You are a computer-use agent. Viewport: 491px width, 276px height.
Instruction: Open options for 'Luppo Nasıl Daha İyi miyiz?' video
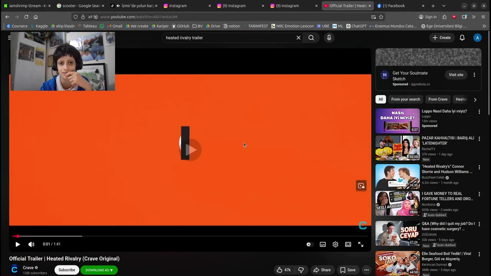[x=479, y=112]
